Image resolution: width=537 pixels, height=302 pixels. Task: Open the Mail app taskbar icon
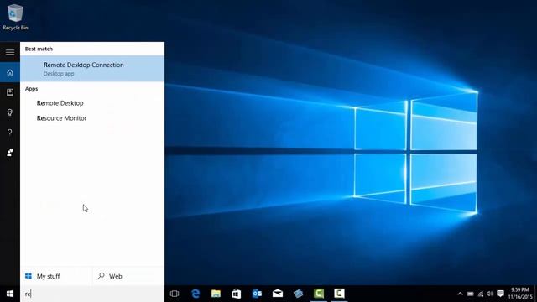278,294
